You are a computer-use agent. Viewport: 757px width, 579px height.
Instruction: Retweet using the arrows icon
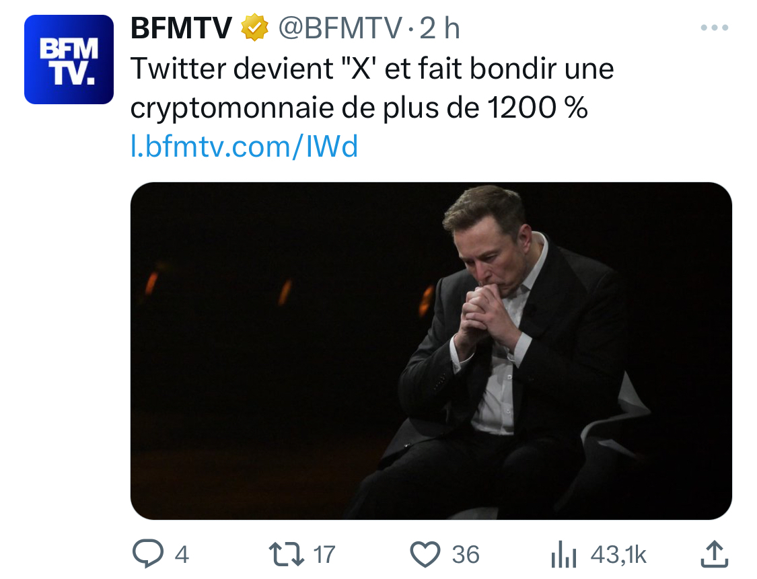[285, 554]
